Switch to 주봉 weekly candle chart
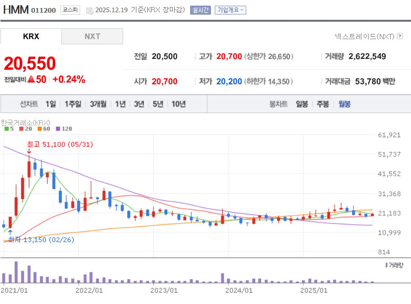Screen dimensions: 411x304 tap(323, 104)
